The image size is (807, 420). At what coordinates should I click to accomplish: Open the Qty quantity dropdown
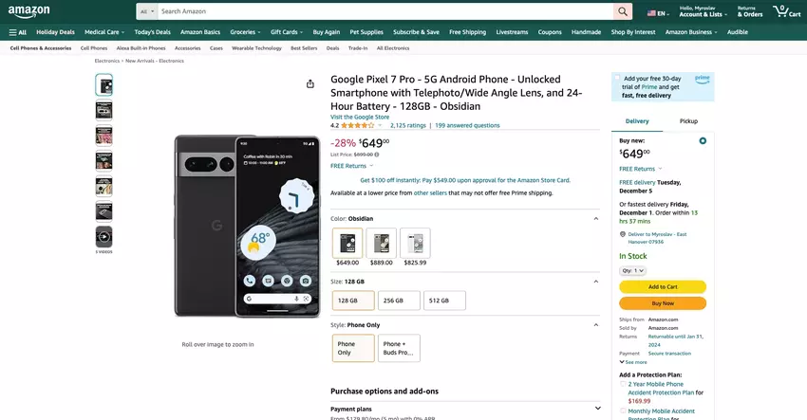click(632, 270)
